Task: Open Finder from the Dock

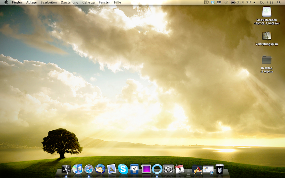Action: (66, 169)
